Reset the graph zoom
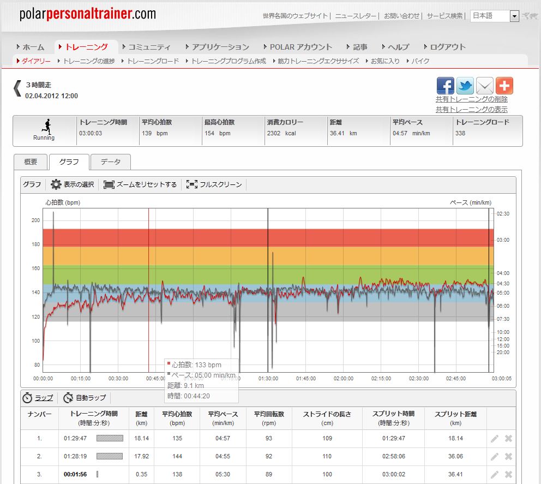Screen dimensions: 541x484 click(140, 184)
